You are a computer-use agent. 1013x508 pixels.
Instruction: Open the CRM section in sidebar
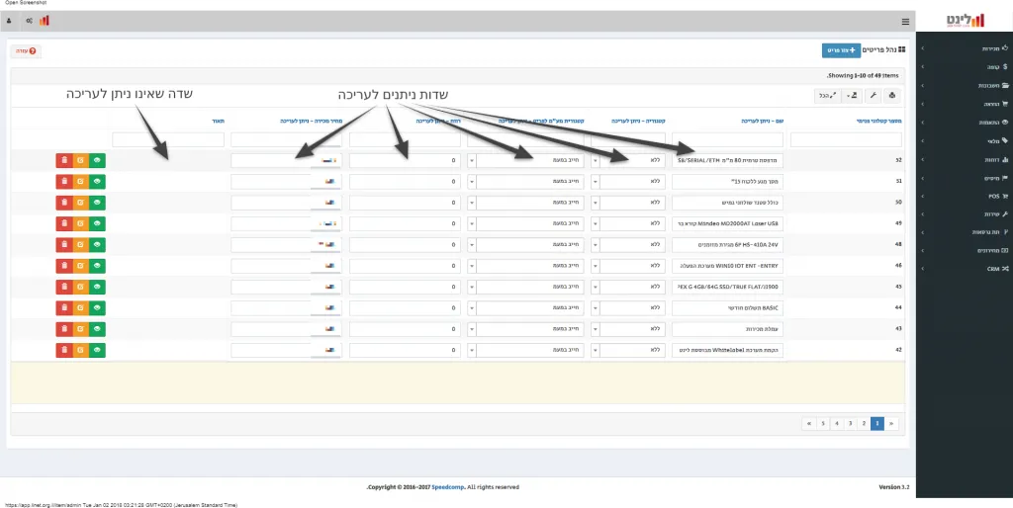coord(965,269)
